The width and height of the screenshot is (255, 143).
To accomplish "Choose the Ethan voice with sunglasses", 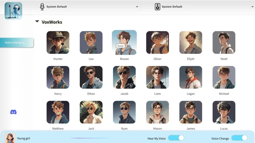I will (91, 77).
